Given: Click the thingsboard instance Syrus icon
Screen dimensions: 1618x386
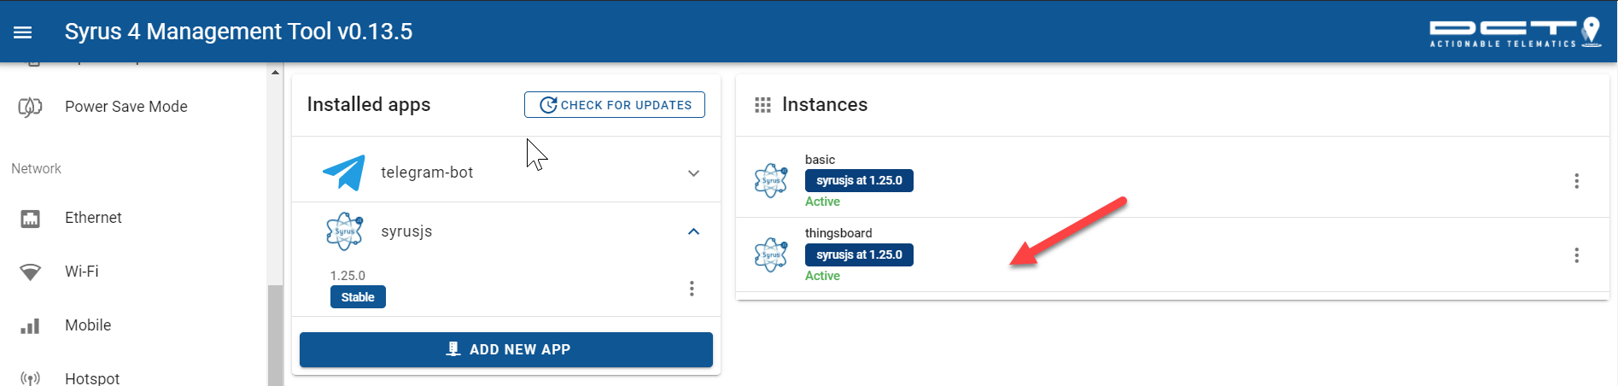Looking at the screenshot, I should tap(771, 255).
